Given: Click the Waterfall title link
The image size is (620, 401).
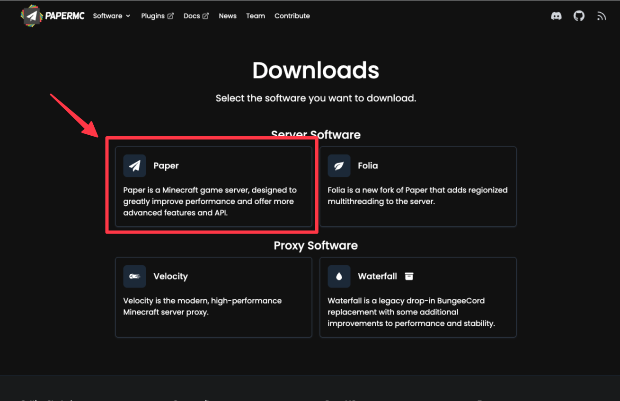Looking at the screenshot, I should click(x=377, y=276).
